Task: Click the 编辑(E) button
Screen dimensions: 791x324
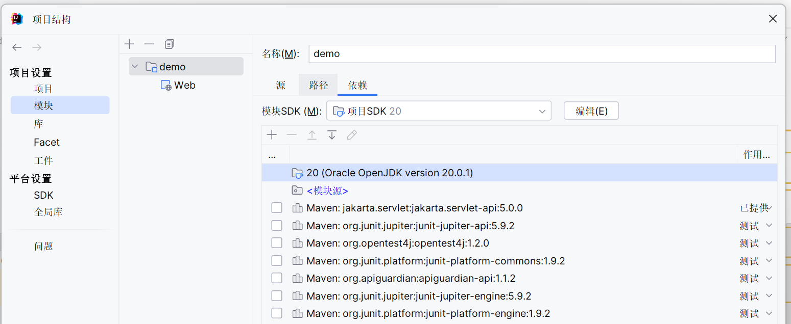Action: point(591,111)
